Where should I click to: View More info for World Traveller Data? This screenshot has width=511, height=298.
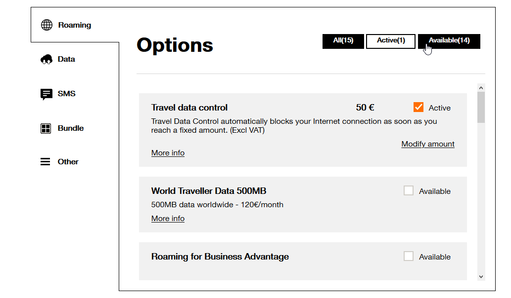[x=168, y=219]
